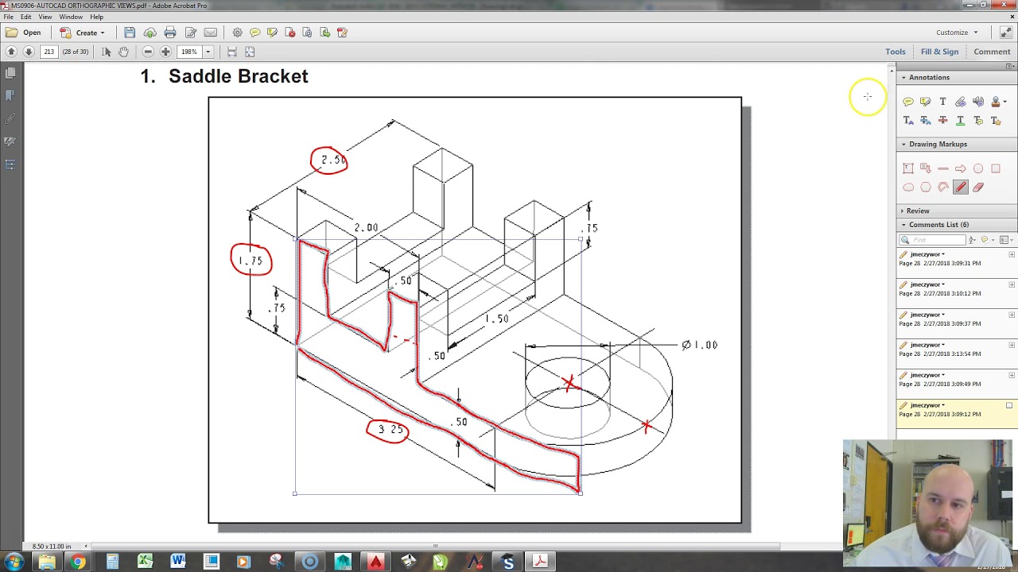The width and height of the screenshot is (1018, 572).
Task: Open Chrome from the taskbar
Action: [x=78, y=562]
